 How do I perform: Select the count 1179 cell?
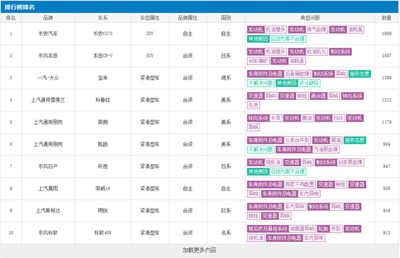click(386, 122)
